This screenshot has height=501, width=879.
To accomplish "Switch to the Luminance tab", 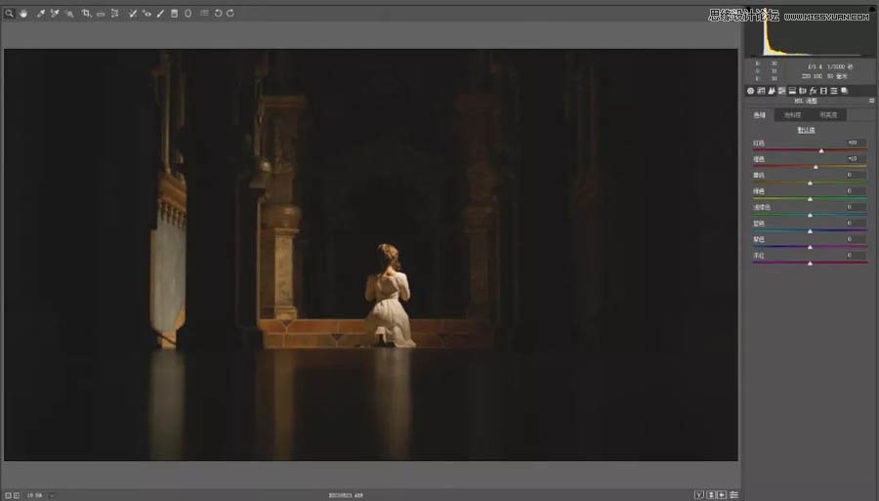I will click(828, 115).
